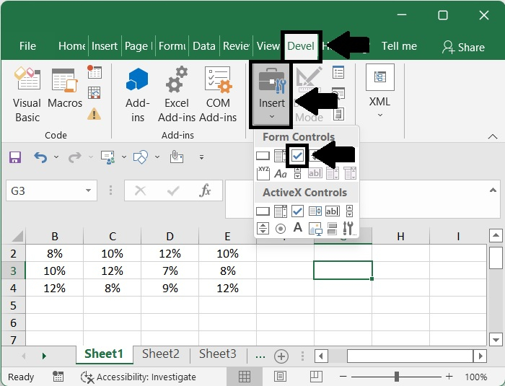Insert ActiveX Image control
This screenshot has width=505, height=386.
pyautogui.click(x=315, y=229)
